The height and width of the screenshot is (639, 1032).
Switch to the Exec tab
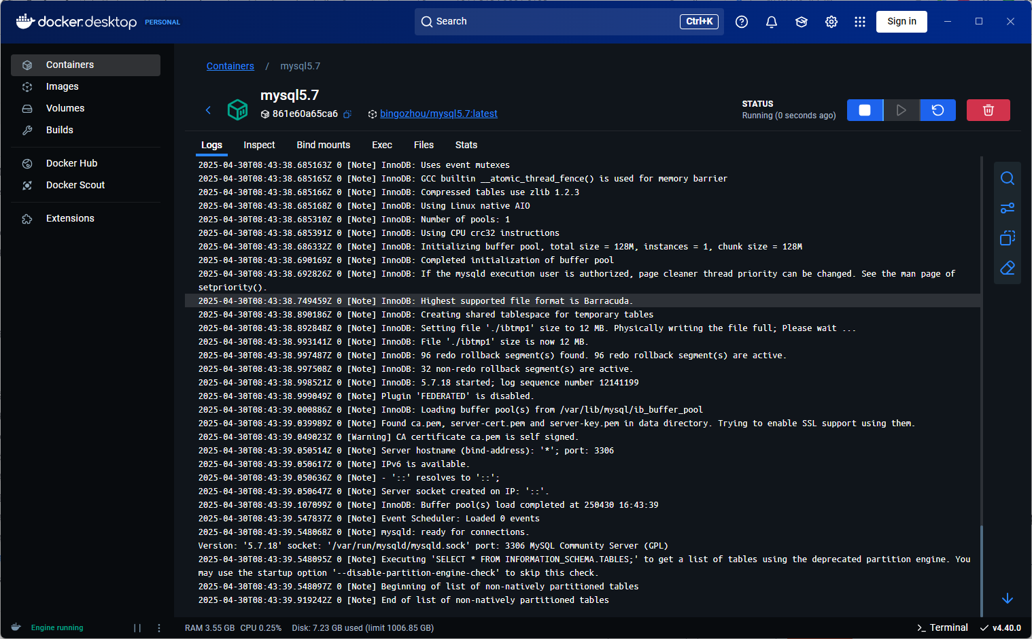coord(382,145)
